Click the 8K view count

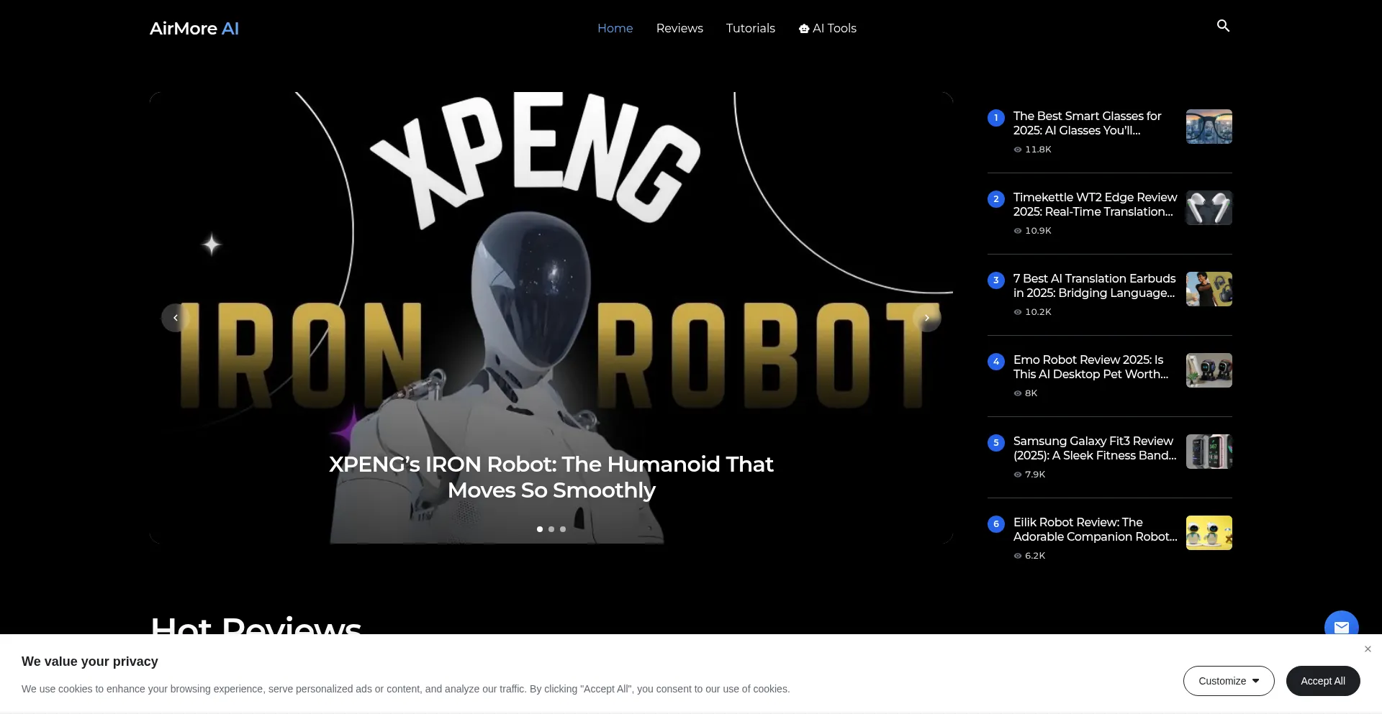click(1026, 393)
